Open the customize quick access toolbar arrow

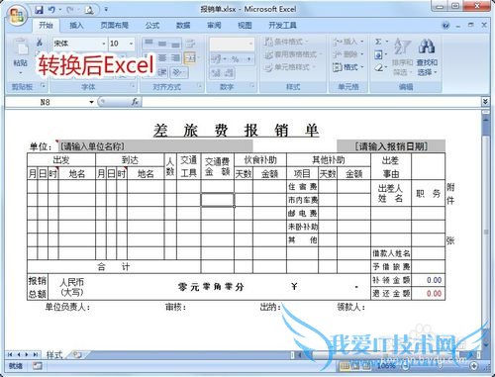(x=106, y=10)
